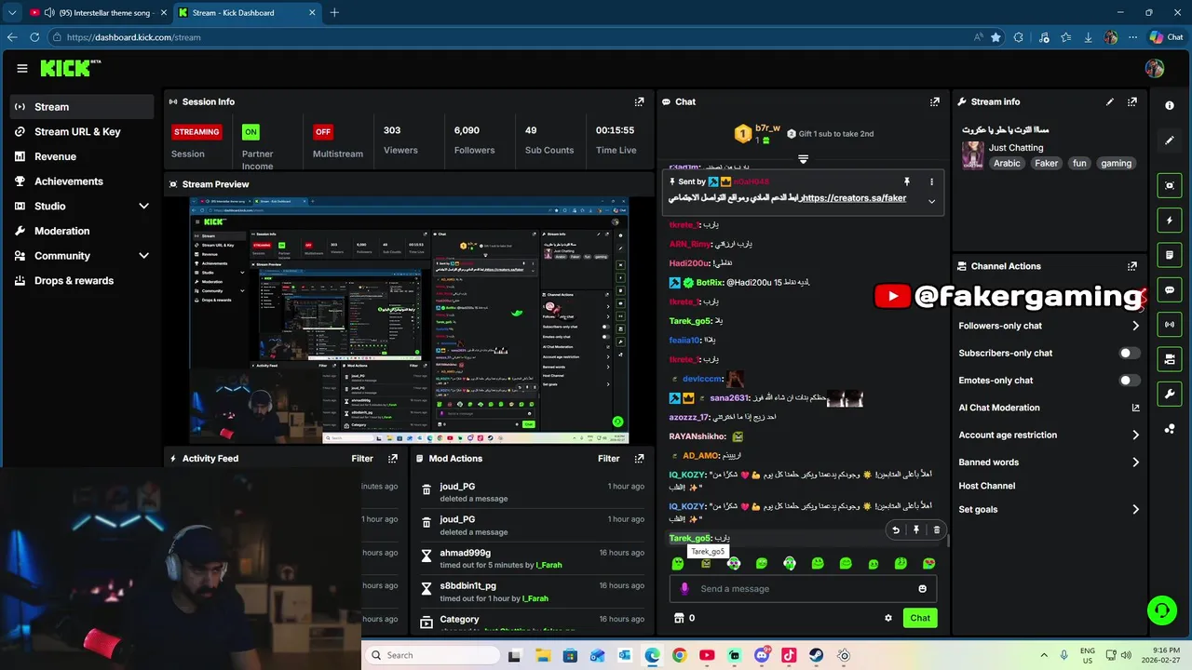Click the Stream Preview video thumbnail
1192x670 pixels.
point(409,320)
